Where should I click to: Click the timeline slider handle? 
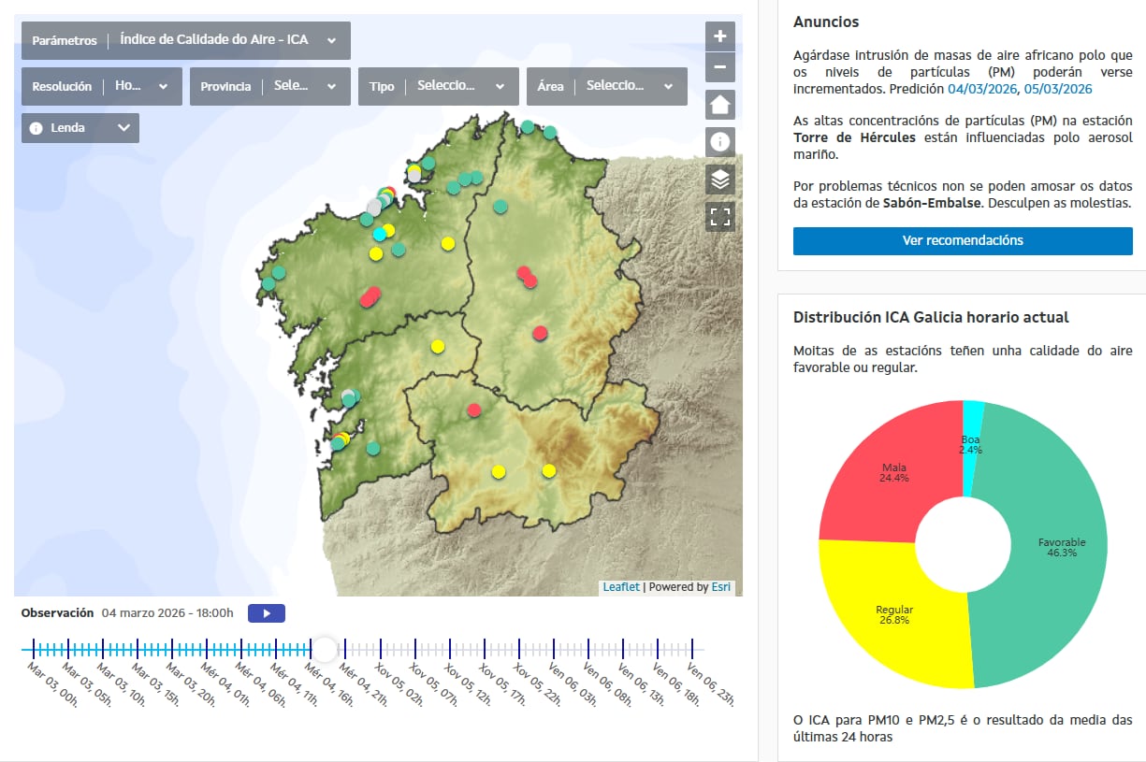[x=324, y=649]
